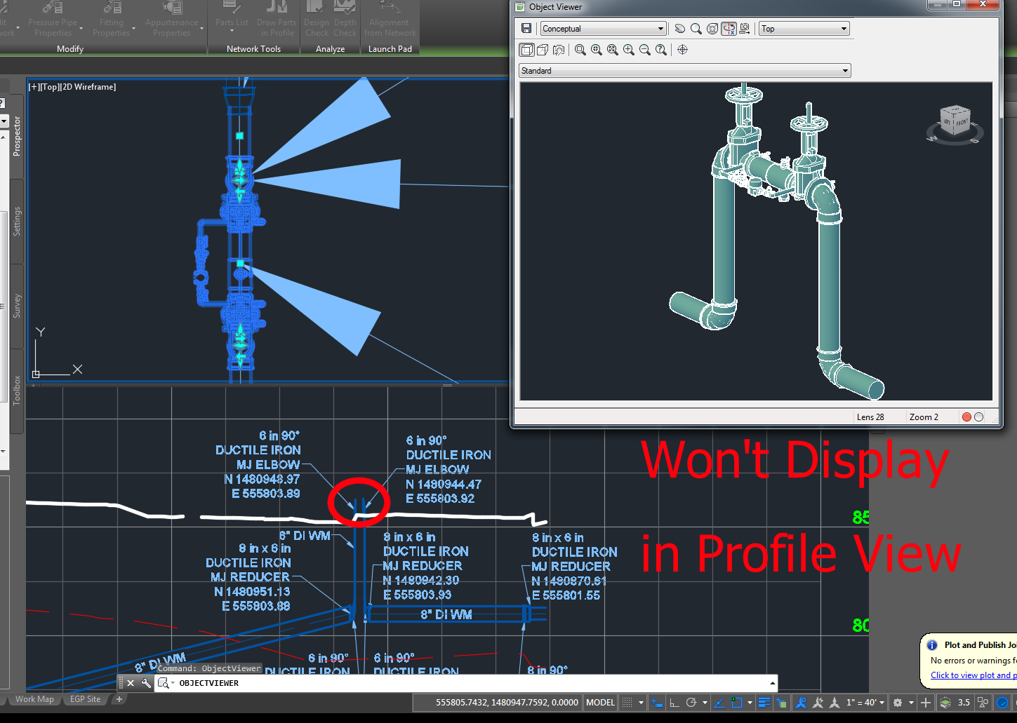1017x723 pixels.
Task: Toggle Ortho mode in the status bar
Action: pos(674,703)
